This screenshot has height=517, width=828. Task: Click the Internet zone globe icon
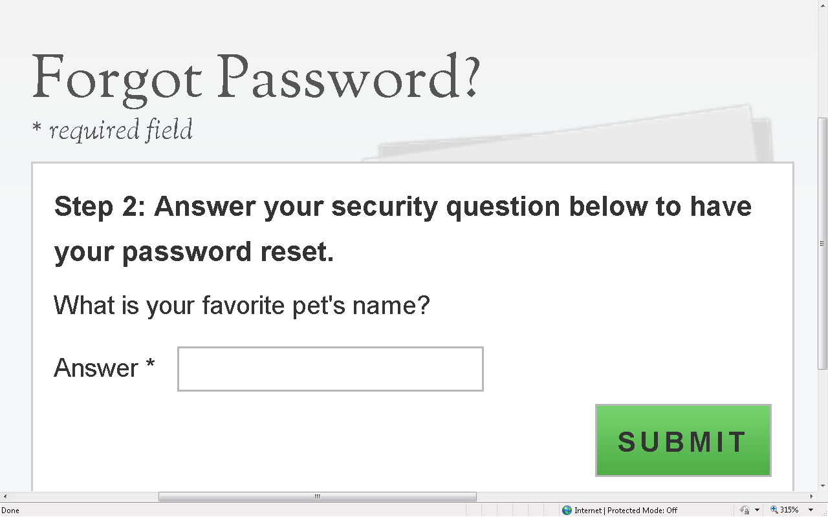pos(567,510)
